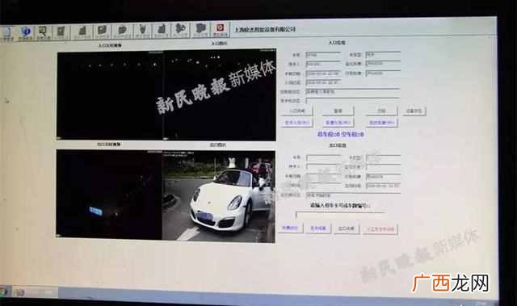Viewport: 517px width, 306px height.
Task: Click the magnifier search icon in the toolbar
Action: coord(43,32)
